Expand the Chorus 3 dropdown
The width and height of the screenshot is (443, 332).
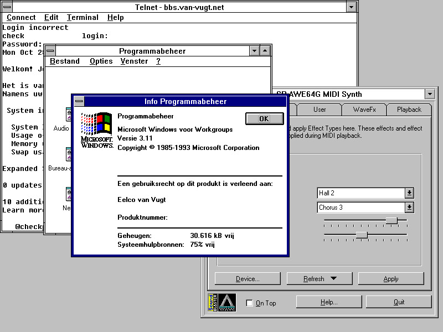click(409, 207)
